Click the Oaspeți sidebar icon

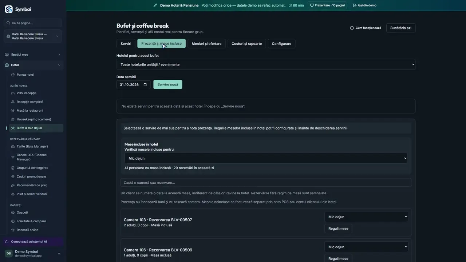13,213
